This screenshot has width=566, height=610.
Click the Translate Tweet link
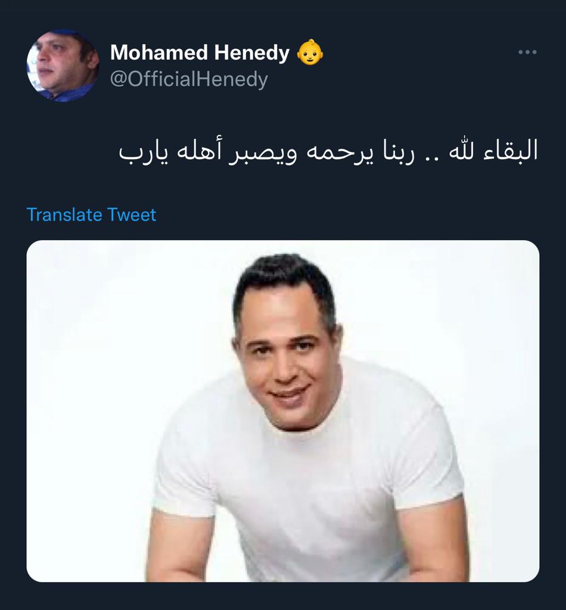pyautogui.click(x=91, y=214)
